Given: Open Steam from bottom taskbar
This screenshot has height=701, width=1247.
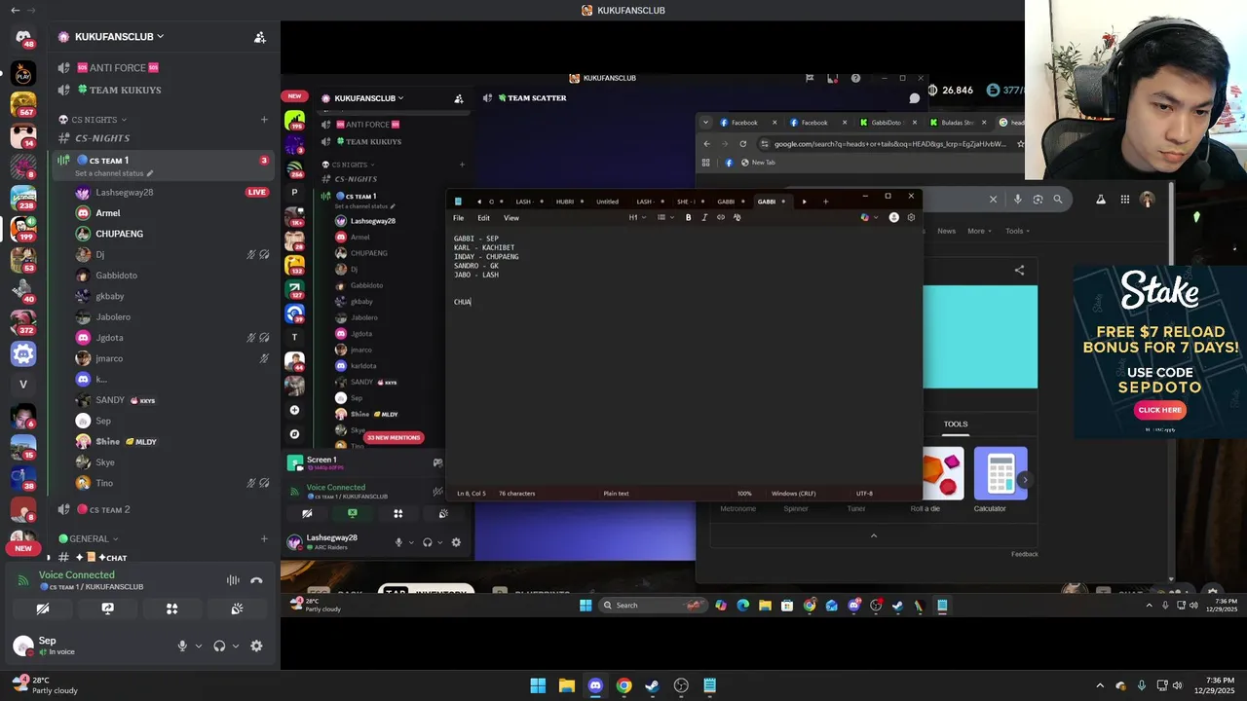Looking at the screenshot, I should (652, 685).
